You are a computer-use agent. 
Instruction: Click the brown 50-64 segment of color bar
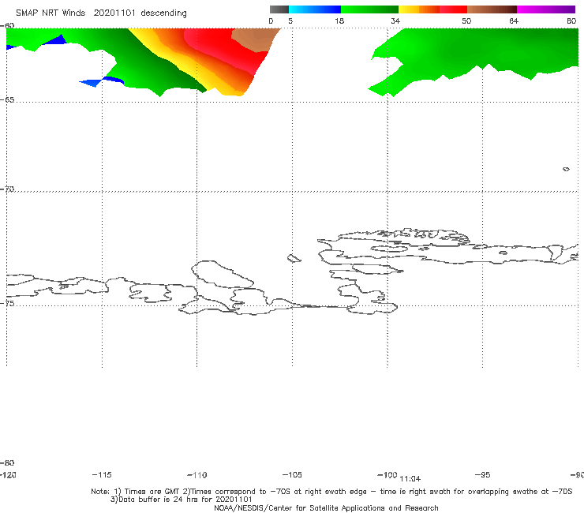492,9
